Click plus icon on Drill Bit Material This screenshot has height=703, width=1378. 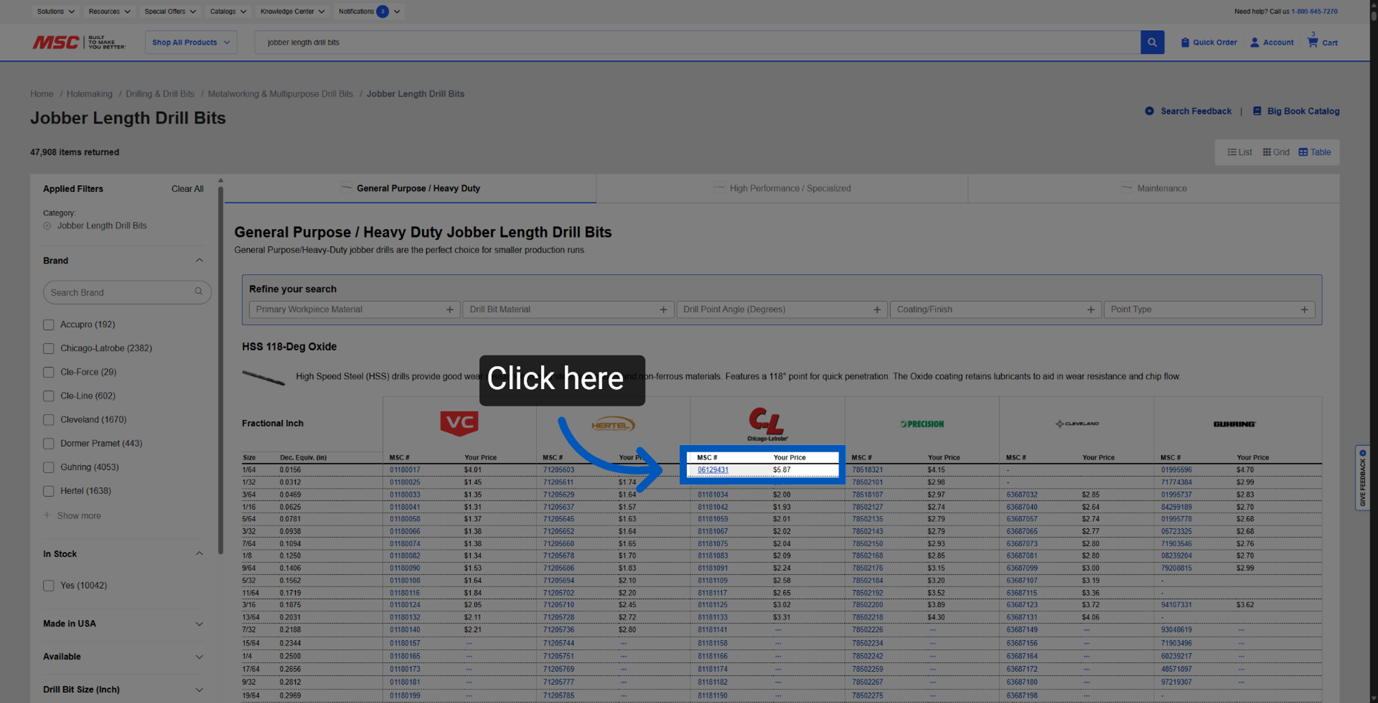tap(663, 309)
